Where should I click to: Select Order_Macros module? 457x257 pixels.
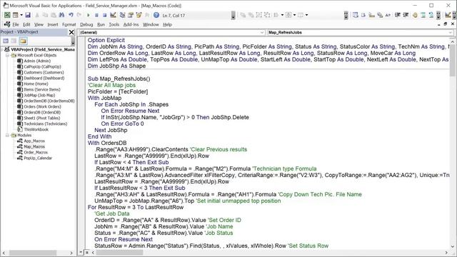click(36, 152)
